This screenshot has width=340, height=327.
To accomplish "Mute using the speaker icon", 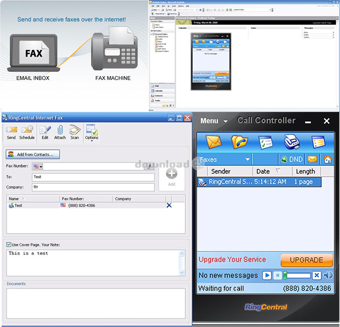I will [x=328, y=275].
